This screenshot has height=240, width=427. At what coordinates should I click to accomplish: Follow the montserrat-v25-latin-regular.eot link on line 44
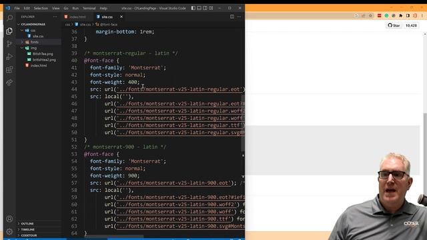tap(179, 89)
